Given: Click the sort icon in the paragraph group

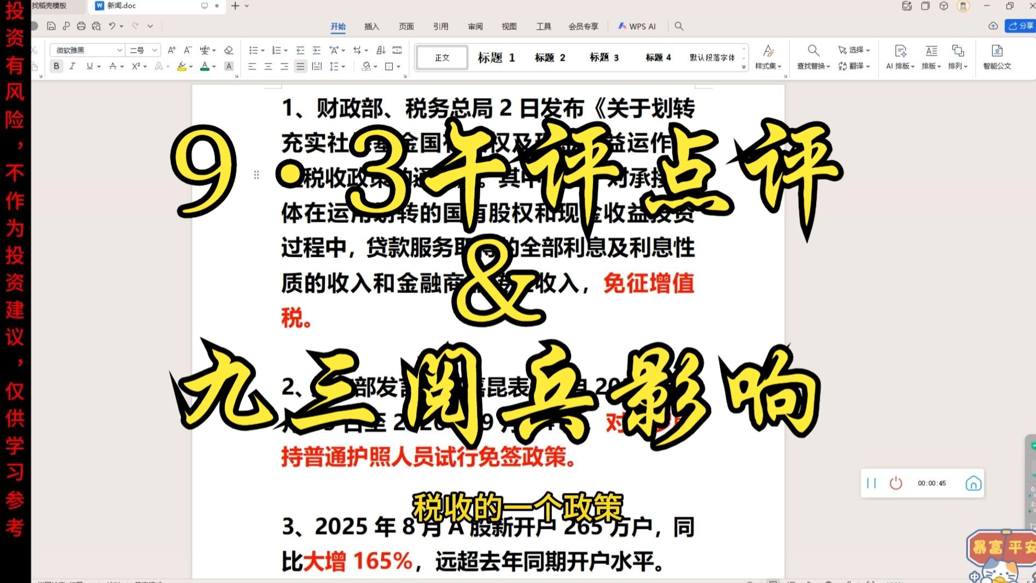Looking at the screenshot, I should (381, 50).
